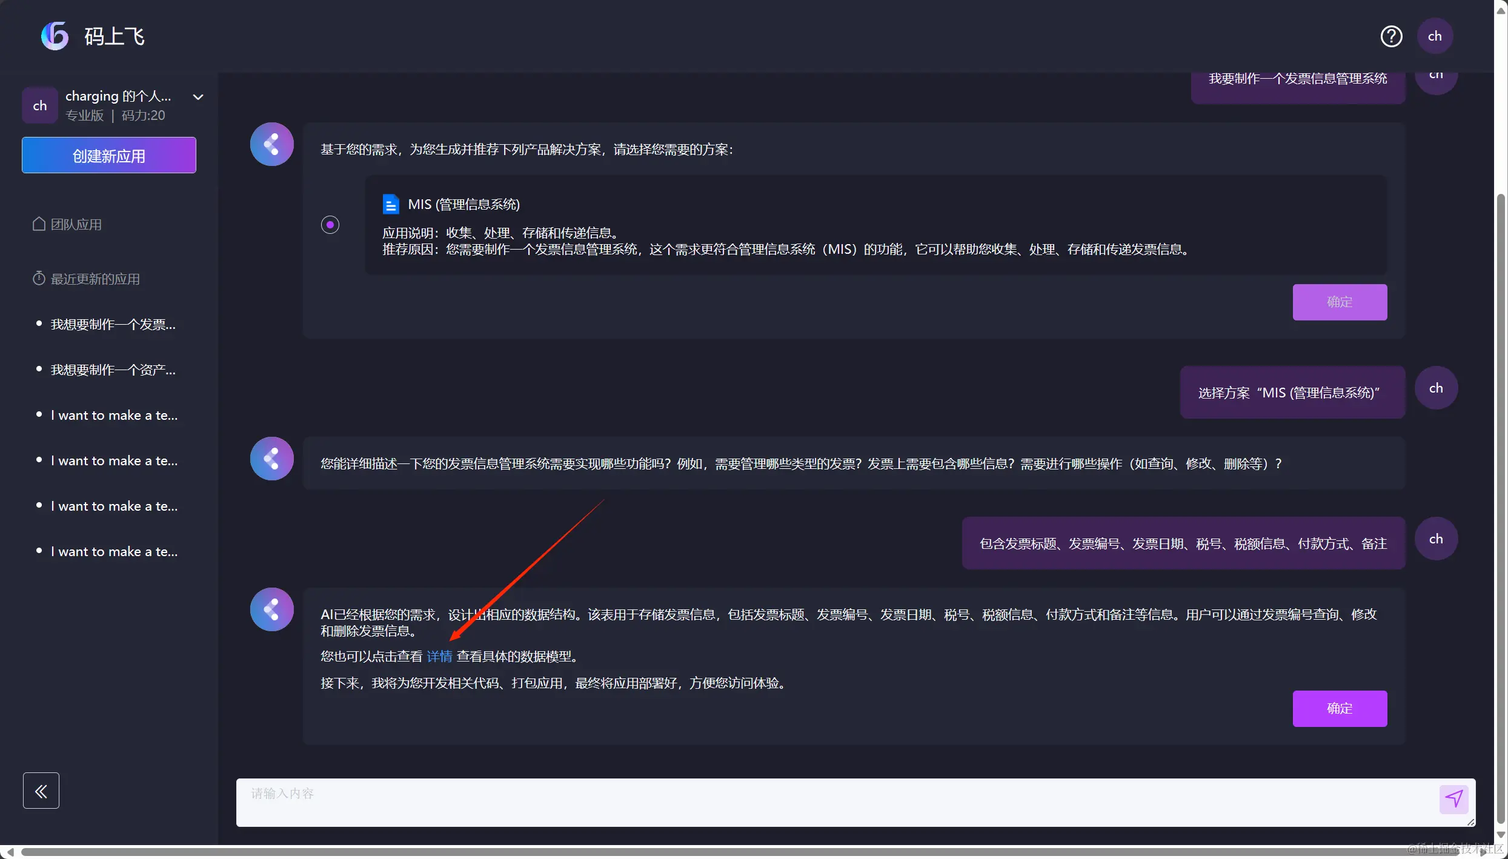1508x859 pixels.
Task: Click the help question mark icon
Action: [x=1391, y=36]
